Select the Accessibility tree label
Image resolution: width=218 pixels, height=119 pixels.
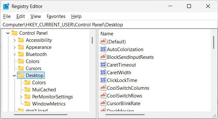[x=39, y=40]
